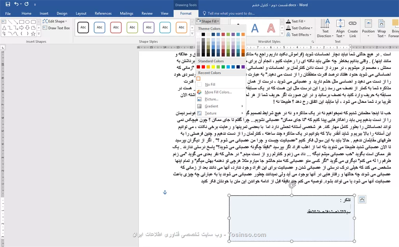Image resolution: width=399 pixels, height=247 pixels.
Task: Apply the red outlined WordArt A style
Action: (271, 28)
